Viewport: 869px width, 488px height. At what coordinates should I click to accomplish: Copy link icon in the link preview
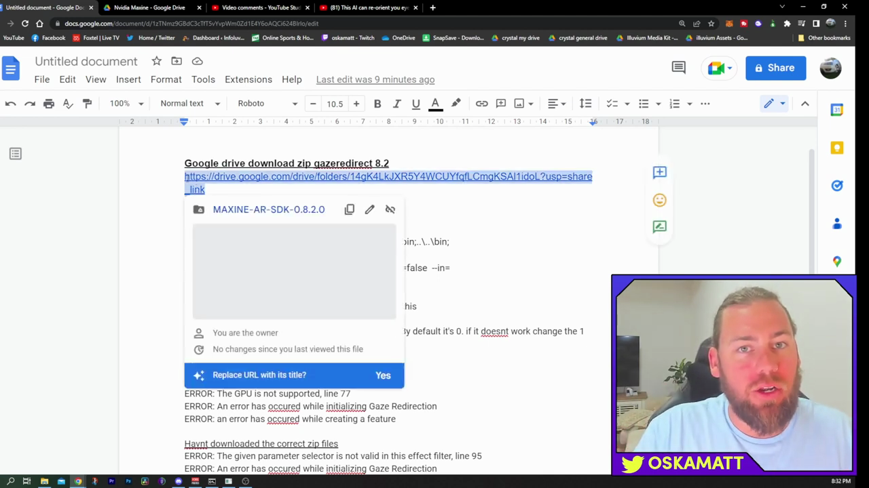(350, 209)
